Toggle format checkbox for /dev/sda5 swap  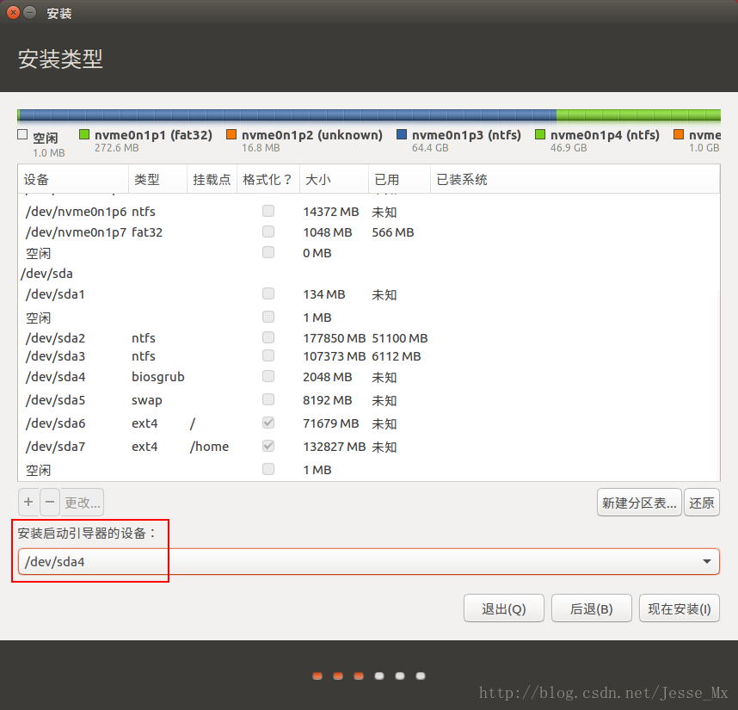268,399
